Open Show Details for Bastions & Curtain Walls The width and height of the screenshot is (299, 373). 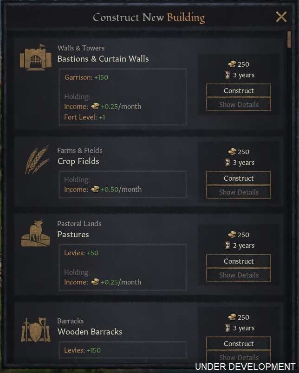238,104
